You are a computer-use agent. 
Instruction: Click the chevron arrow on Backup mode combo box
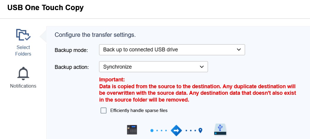click(239, 50)
